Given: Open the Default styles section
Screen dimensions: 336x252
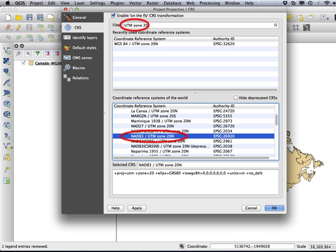Looking at the screenshot, I should tap(83, 48).
